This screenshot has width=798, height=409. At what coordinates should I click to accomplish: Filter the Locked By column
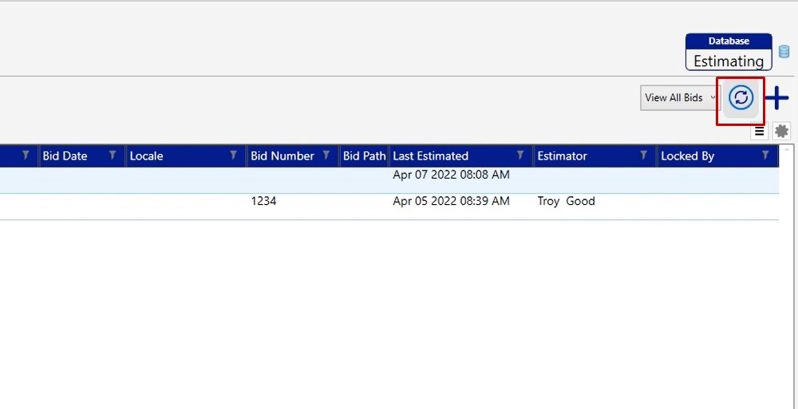(765, 155)
